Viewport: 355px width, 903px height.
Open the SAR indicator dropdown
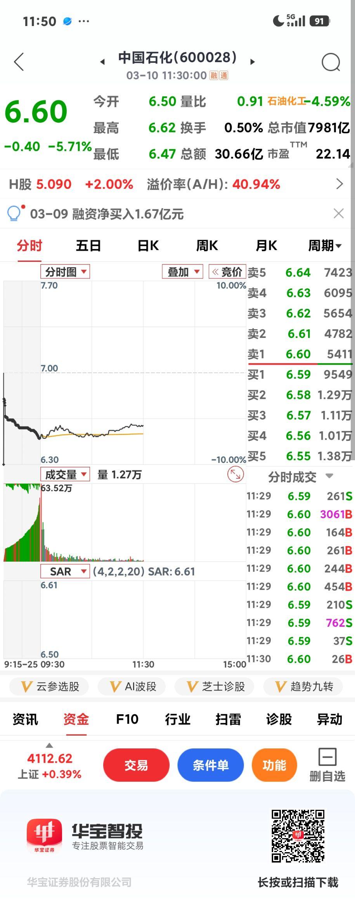point(65,571)
